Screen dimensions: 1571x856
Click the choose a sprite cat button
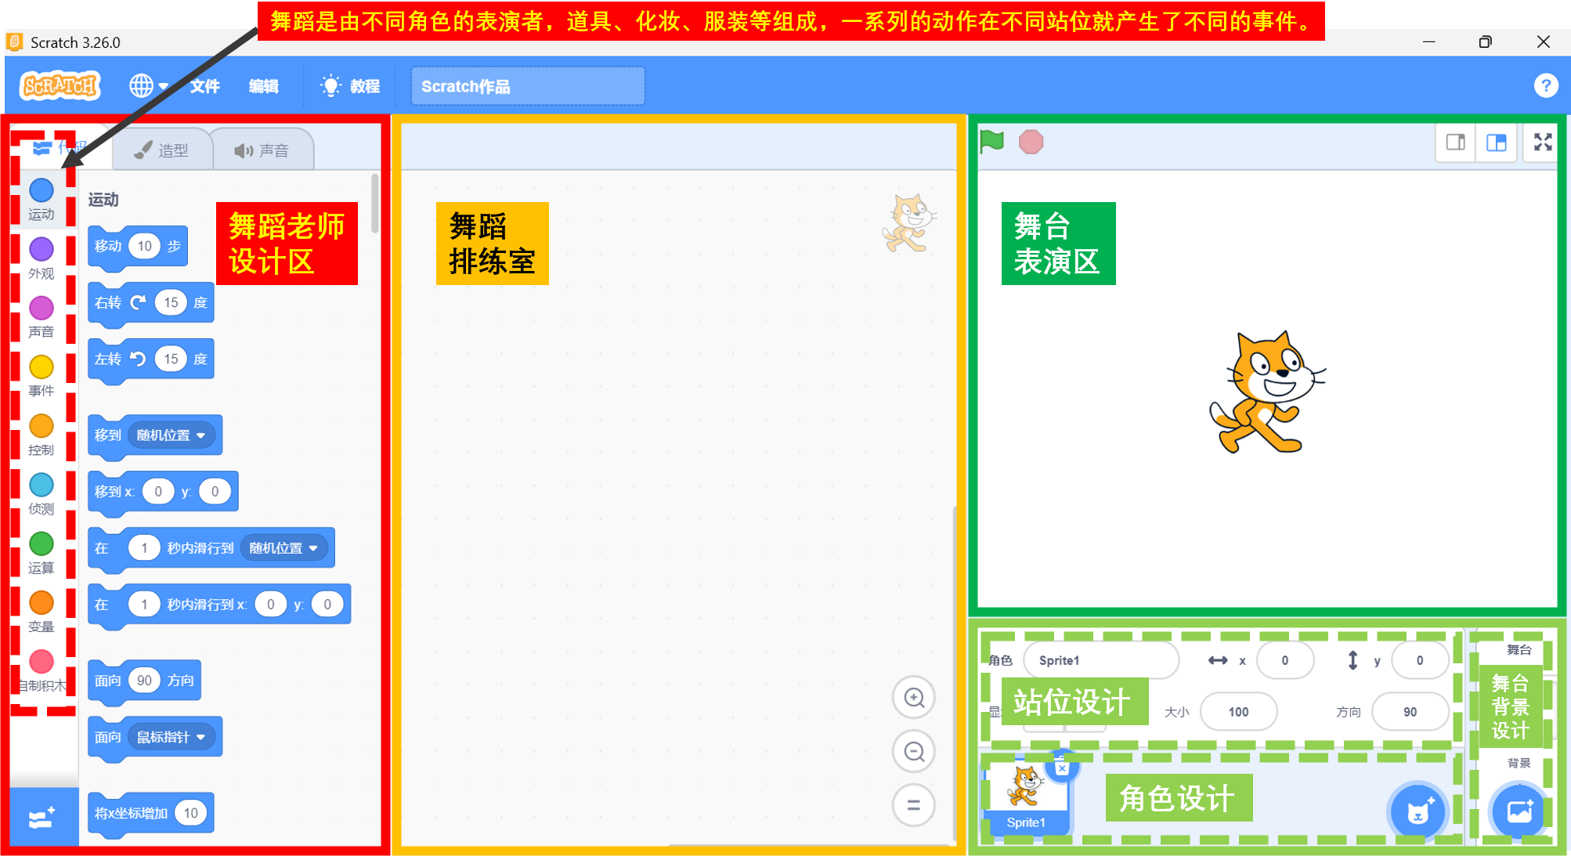click(1418, 812)
